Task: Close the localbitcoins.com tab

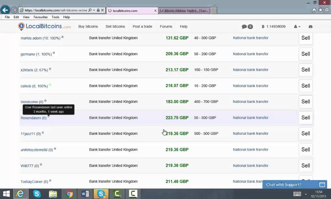Action: [155, 11]
